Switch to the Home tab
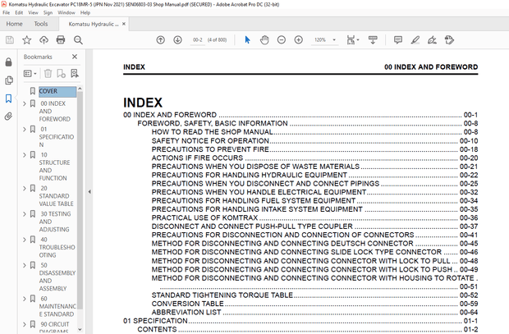 point(14,24)
